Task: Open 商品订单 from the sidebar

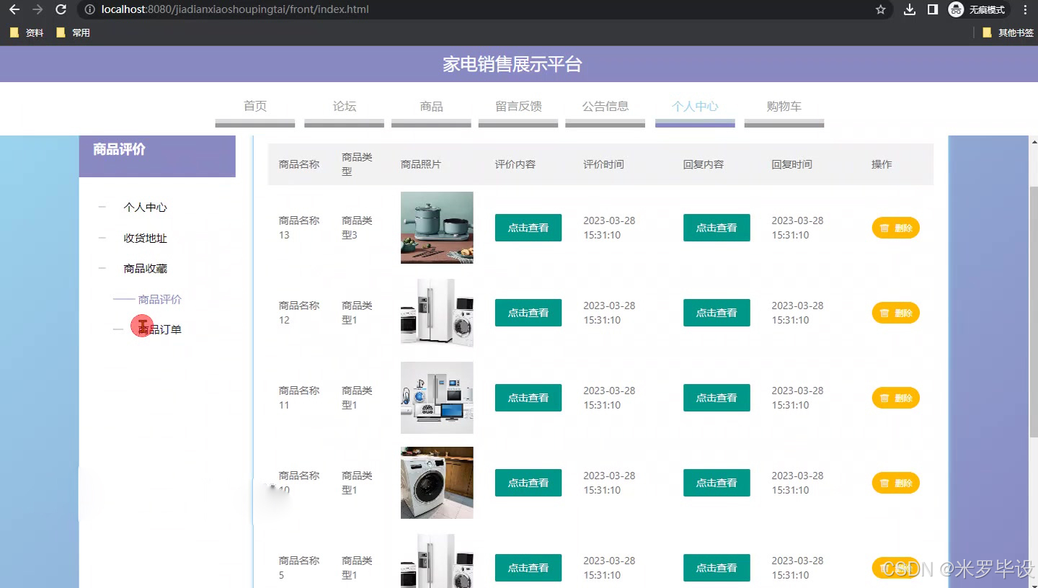Action: [x=160, y=329]
